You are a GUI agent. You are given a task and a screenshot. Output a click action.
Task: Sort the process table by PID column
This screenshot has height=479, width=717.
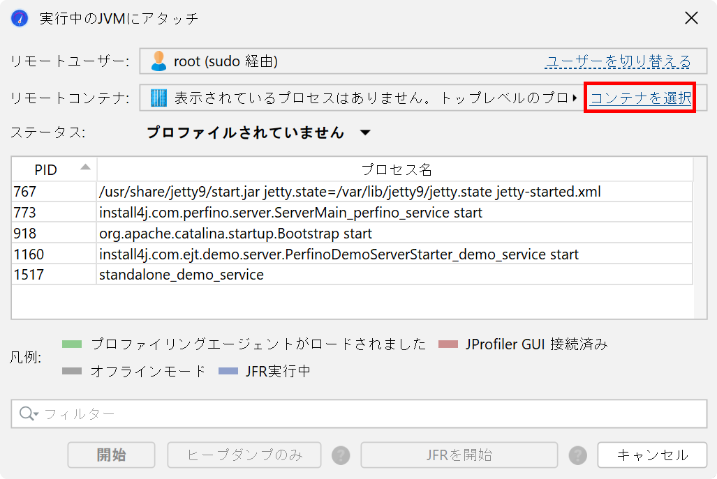[54, 169]
